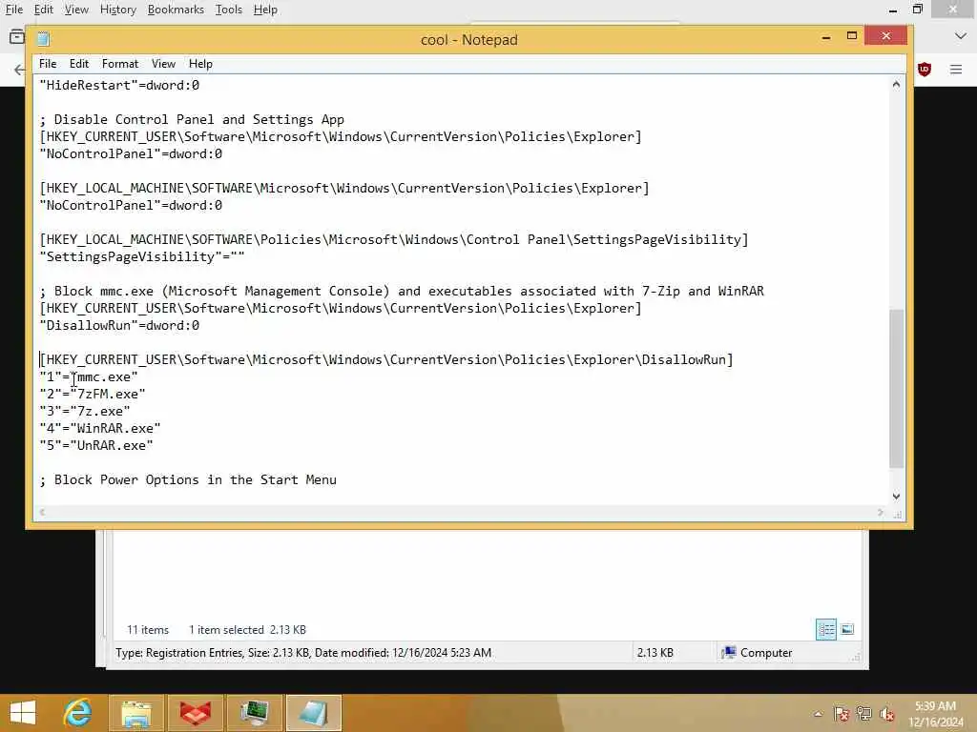This screenshot has height=732, width=977.
Task: Click the line "5"="UnRAR.exe"
Action: click(x=96, y=446)
